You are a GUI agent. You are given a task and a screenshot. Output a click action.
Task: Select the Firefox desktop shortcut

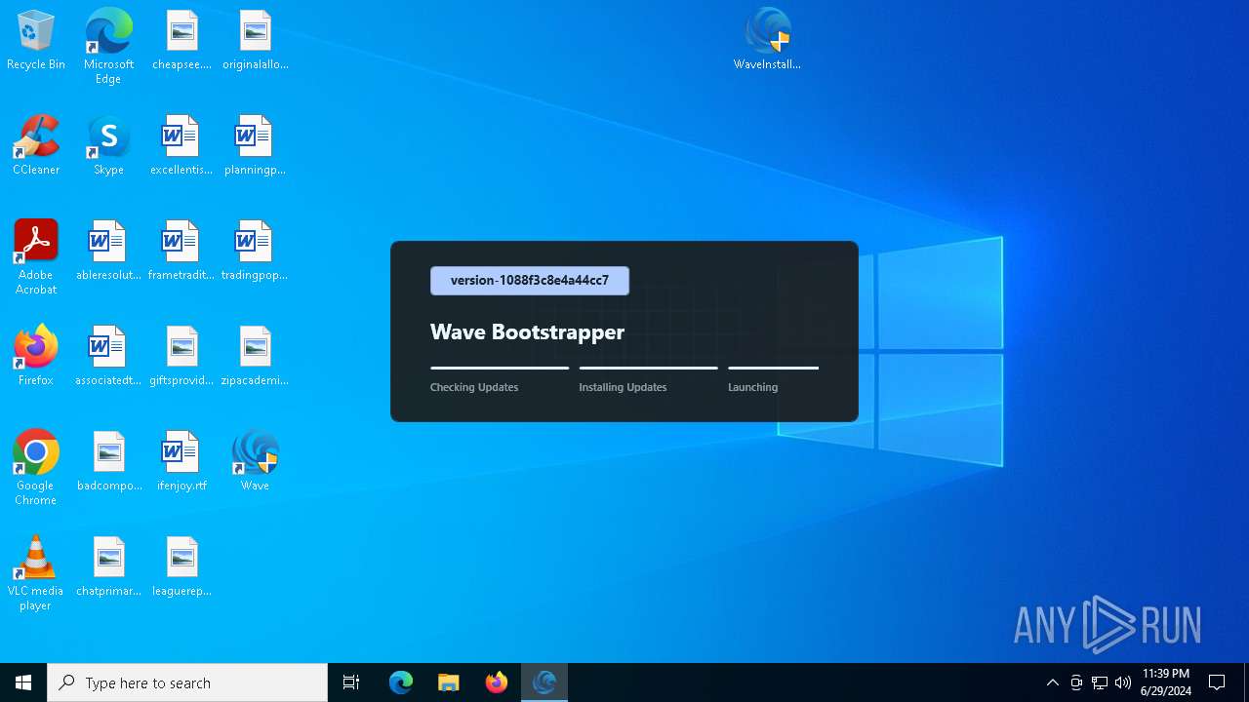pyautogui.click(x=36, y=356)
